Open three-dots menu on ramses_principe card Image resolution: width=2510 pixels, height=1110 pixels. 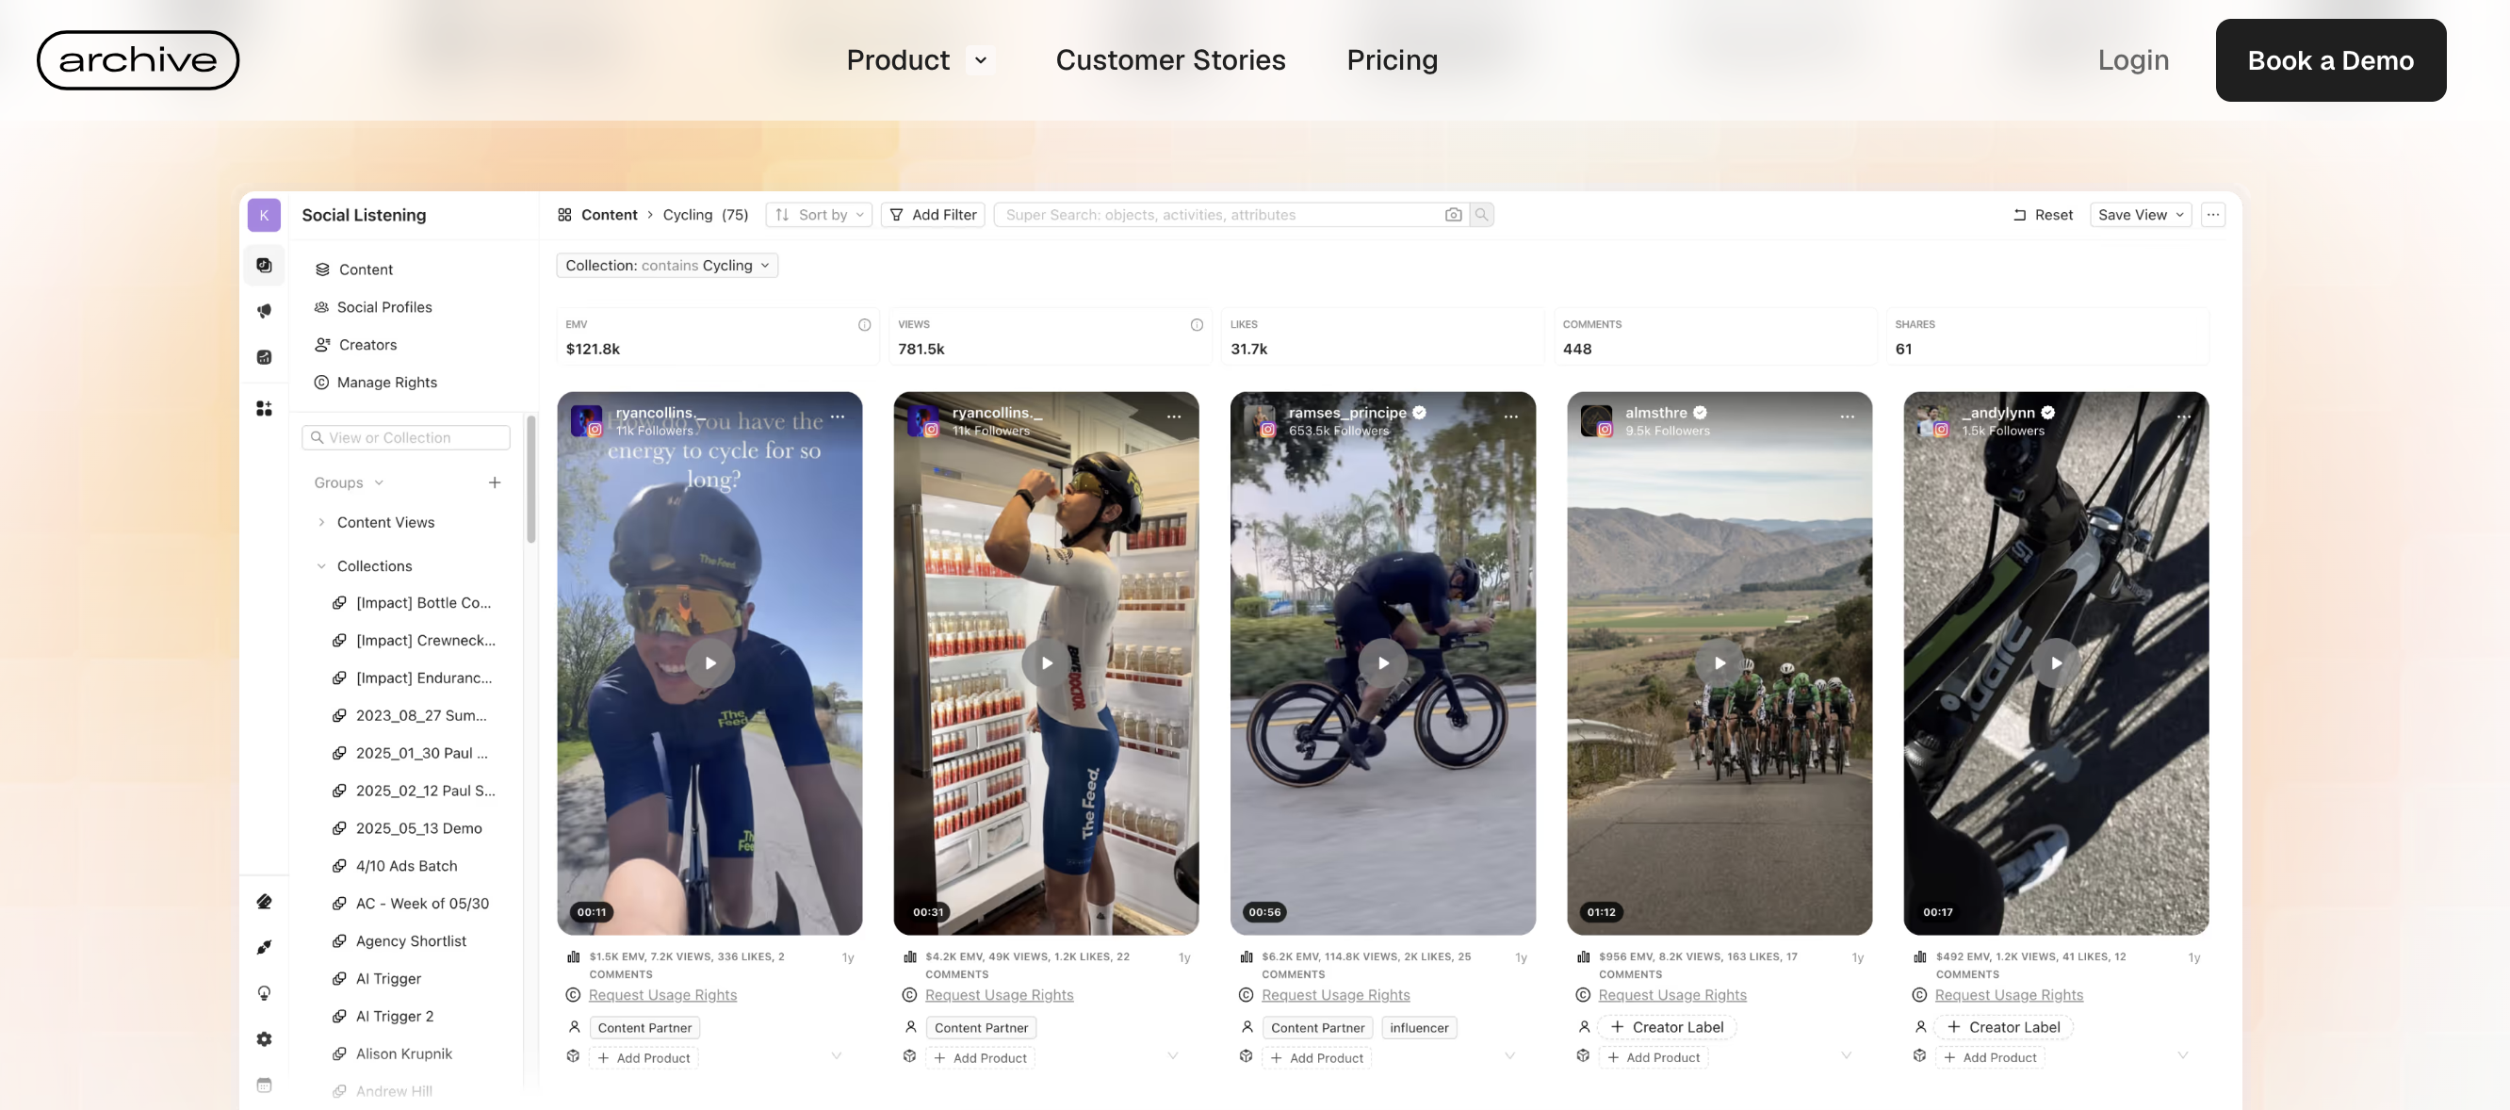click(1510, 416)
